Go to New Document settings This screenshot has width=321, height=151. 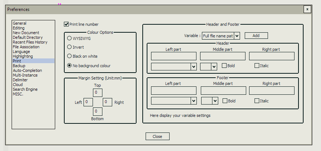[33, 33]
